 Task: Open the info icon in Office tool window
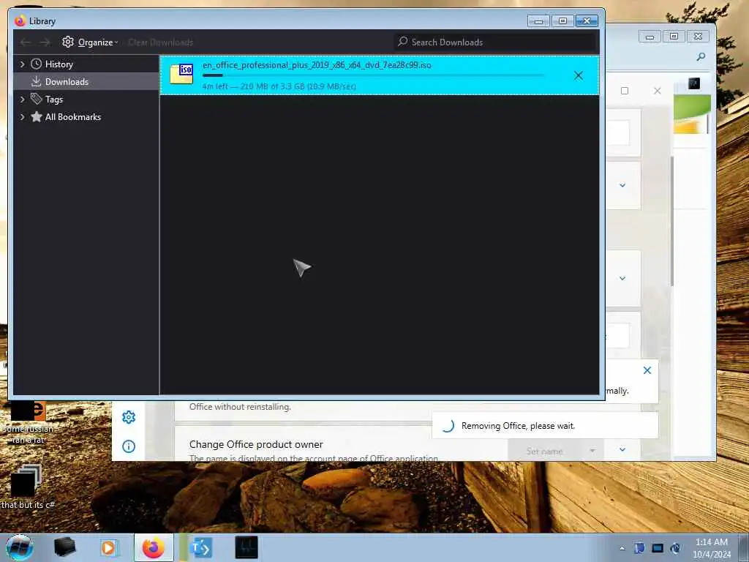(129, 446)
